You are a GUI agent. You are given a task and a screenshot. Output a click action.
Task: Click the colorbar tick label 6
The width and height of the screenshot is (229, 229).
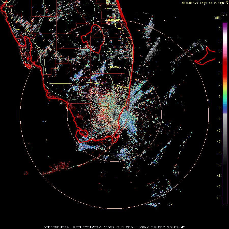pos(220,40)
